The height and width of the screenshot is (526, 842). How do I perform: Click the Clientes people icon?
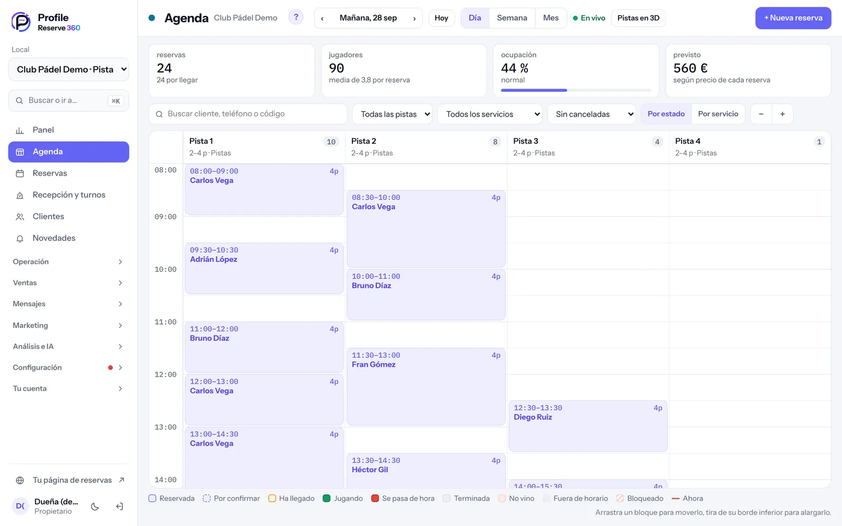(x=20, y=217)
